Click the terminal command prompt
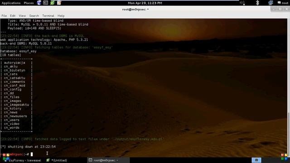 [16, 154]
